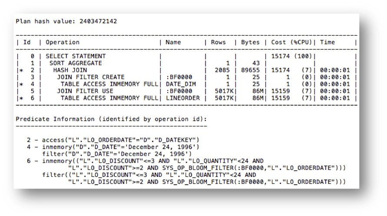Select the Operation column header

click(63, 43)
